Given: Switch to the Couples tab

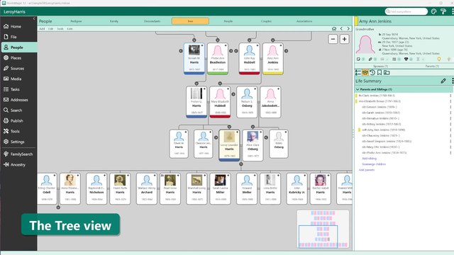Looking at the screenshot, I should tap(266, 21).
